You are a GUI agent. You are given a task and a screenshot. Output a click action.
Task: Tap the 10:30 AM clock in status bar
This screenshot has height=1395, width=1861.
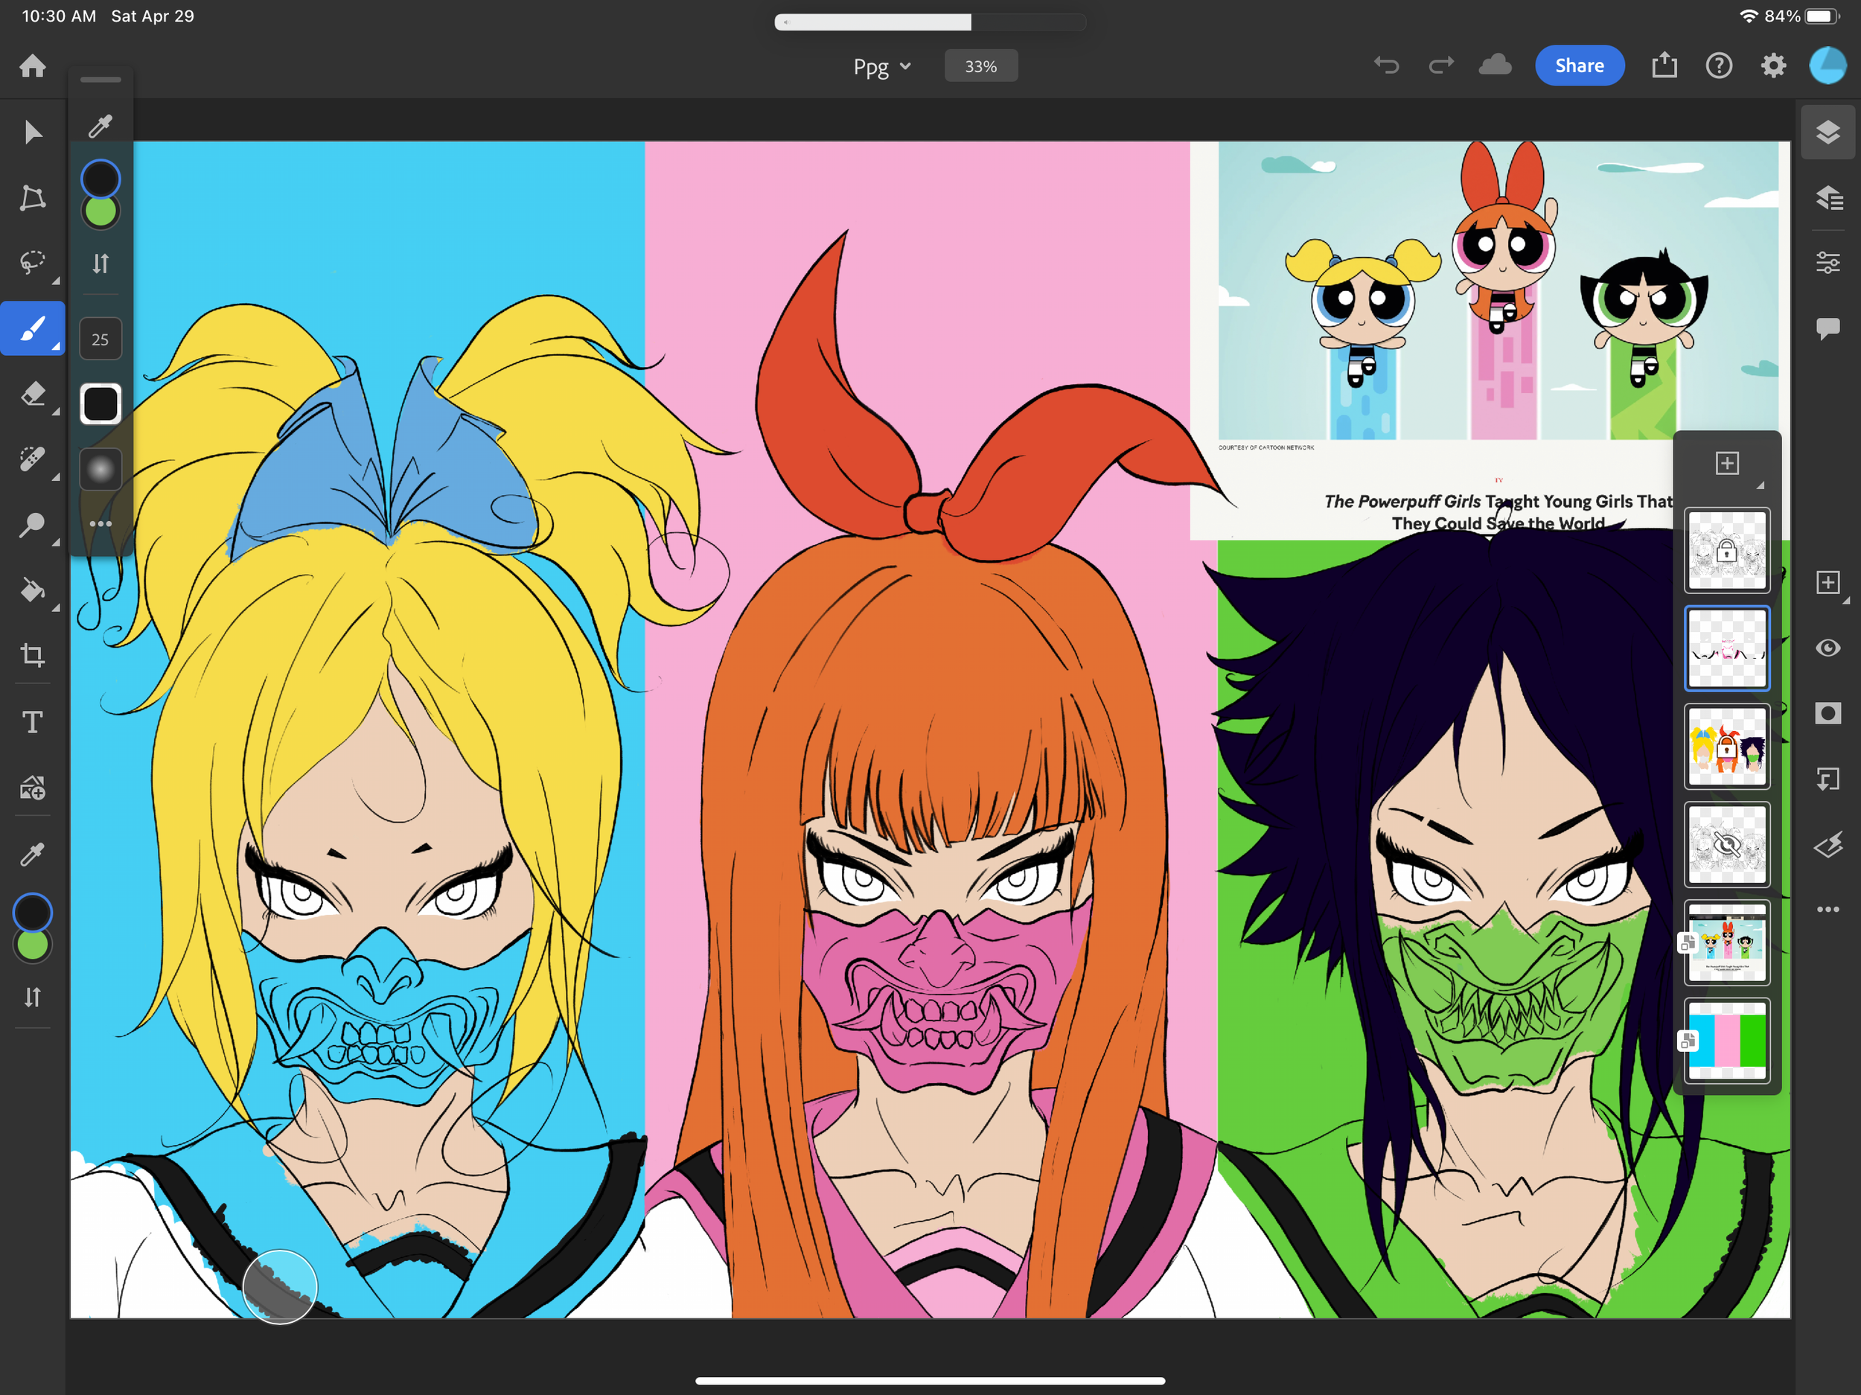pyautogui.click(x=58, y=16)
